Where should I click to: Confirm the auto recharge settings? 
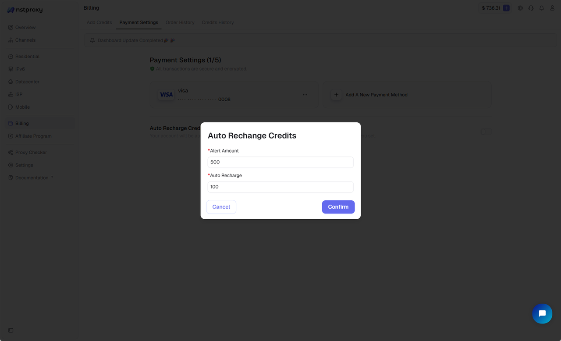tap(338, 206)
